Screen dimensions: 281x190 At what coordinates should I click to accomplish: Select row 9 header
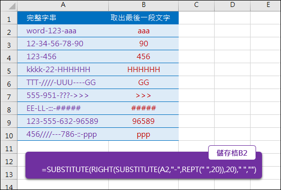9,121
